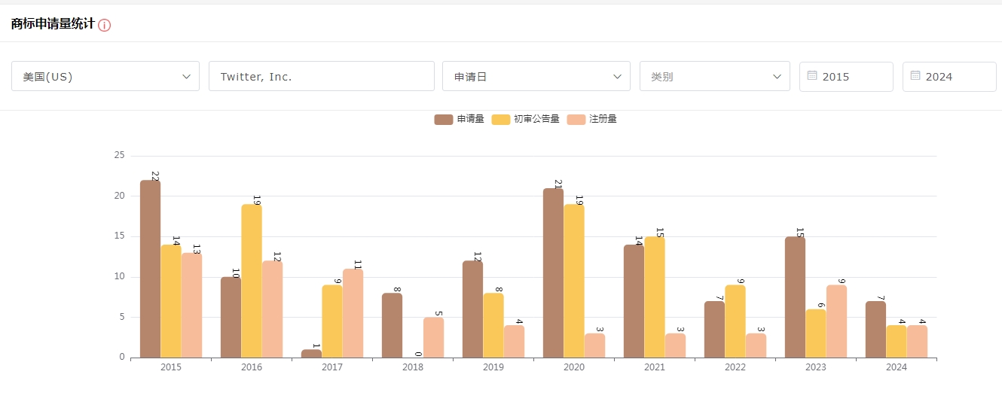
Task: Select the 2020 yellow bar valued 19
Action: [x=574, y=281]
